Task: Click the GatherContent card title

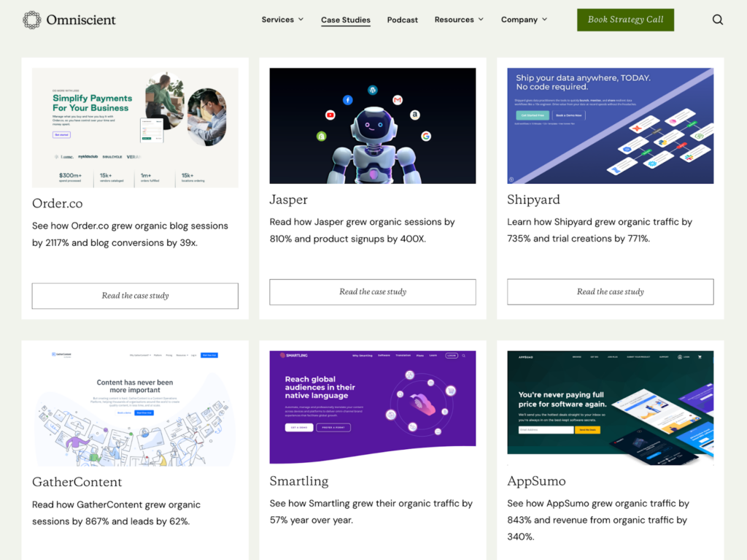Action: tap(77, 483)
